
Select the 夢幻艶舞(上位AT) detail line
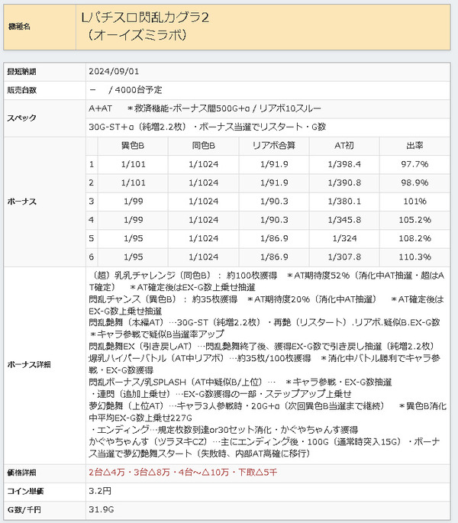[267, 412]
